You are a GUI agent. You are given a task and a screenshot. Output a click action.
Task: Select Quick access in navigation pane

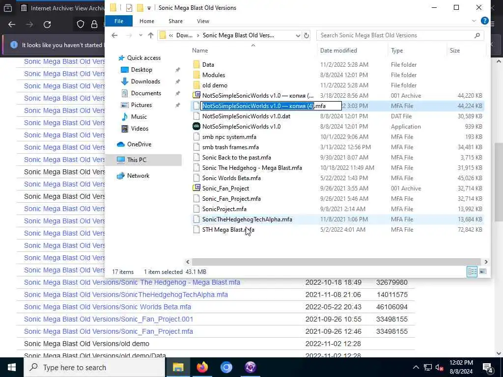143,58
